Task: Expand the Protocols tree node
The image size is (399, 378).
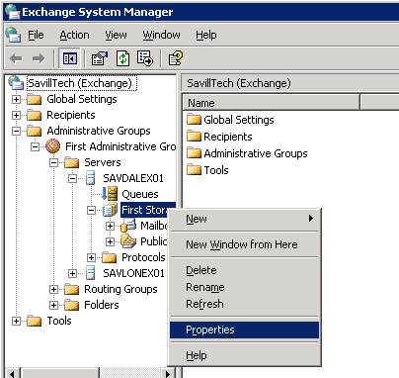Action: (x=91, y=257)
